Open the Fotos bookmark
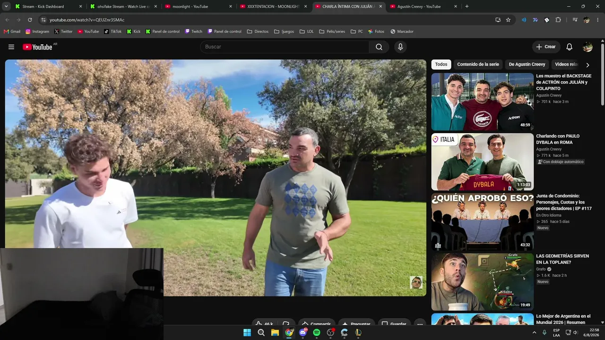Image resolution: width=605 pixels, height=340 pixels. 376,32
